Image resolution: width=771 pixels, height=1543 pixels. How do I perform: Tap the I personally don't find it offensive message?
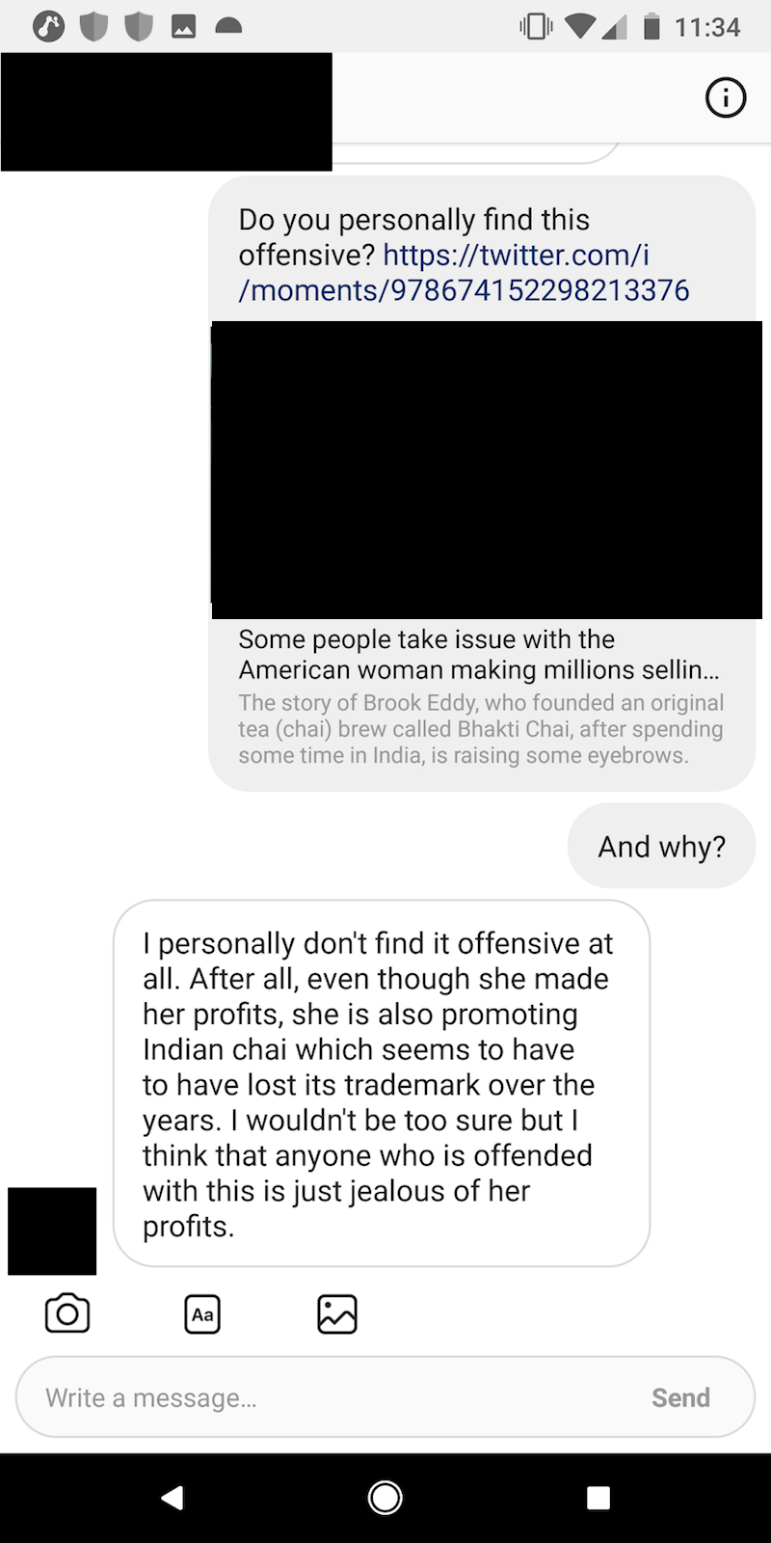coord(382,1084)
